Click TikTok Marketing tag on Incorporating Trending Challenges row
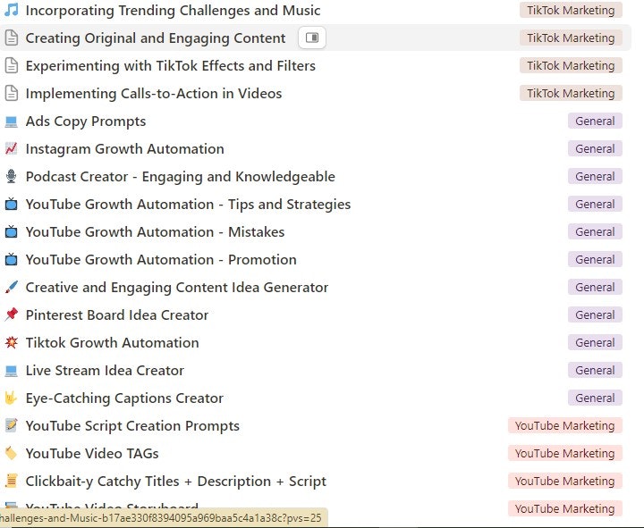 pos(571,10)
